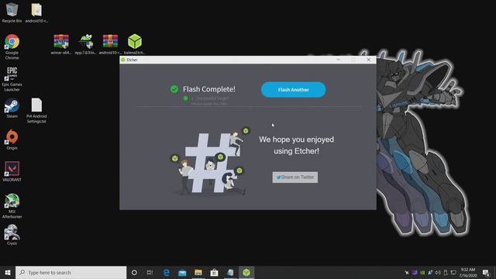Select the Crysis desktop shortcut
Viewport: 496px width, 279px height.
[12, 235]
